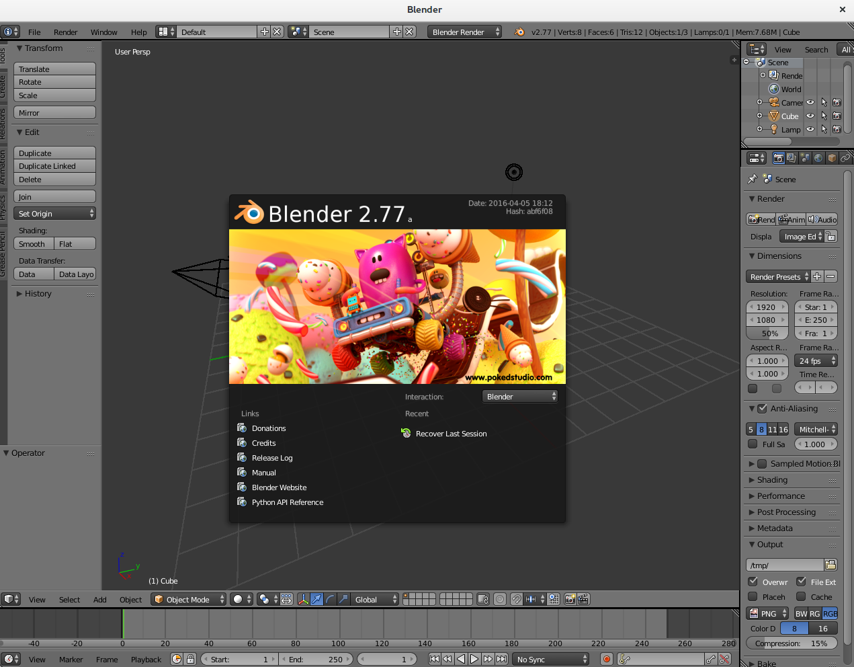The image size is (854, 667).
Task: Click the insert keyframe key icon
Action: pyautogui.click(x=710, y=659)
